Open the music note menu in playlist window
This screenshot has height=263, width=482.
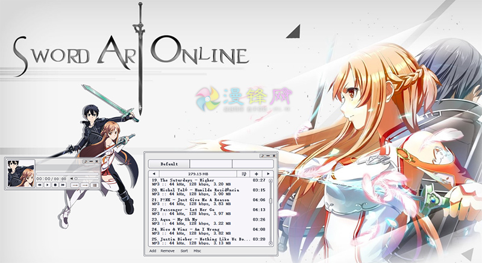pos(262,156)
